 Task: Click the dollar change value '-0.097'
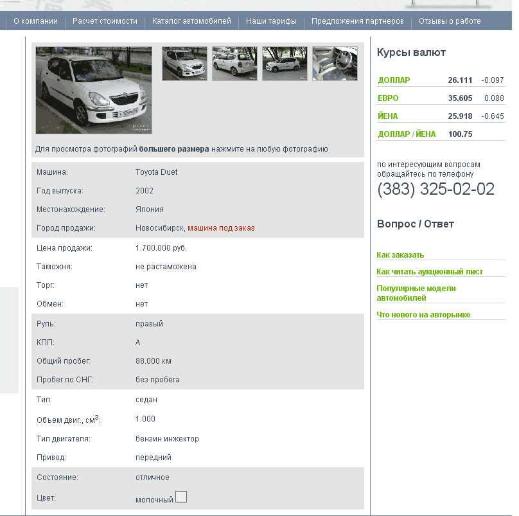(493, 80)
